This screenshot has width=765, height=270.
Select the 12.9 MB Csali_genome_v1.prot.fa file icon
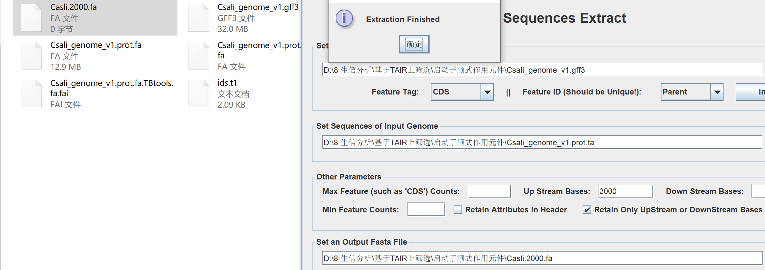[x=31, y=56]
